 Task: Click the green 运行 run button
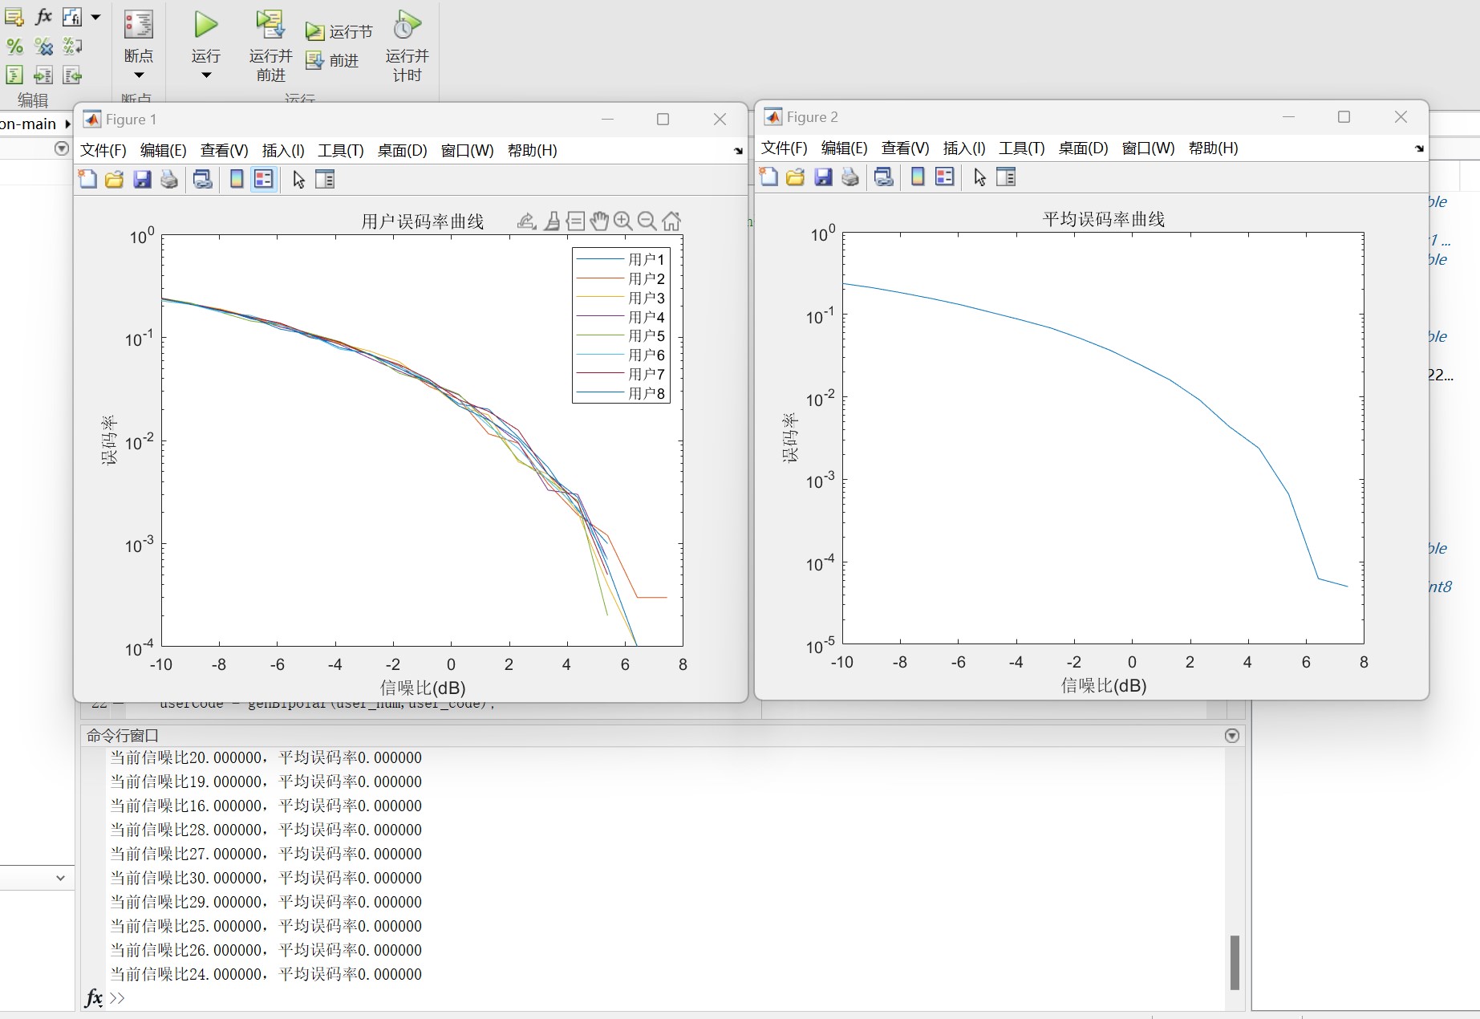pyautogui.click(x=206, y=25)
